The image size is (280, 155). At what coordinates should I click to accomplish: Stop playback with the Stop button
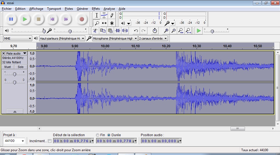click(x=39, y=19)
